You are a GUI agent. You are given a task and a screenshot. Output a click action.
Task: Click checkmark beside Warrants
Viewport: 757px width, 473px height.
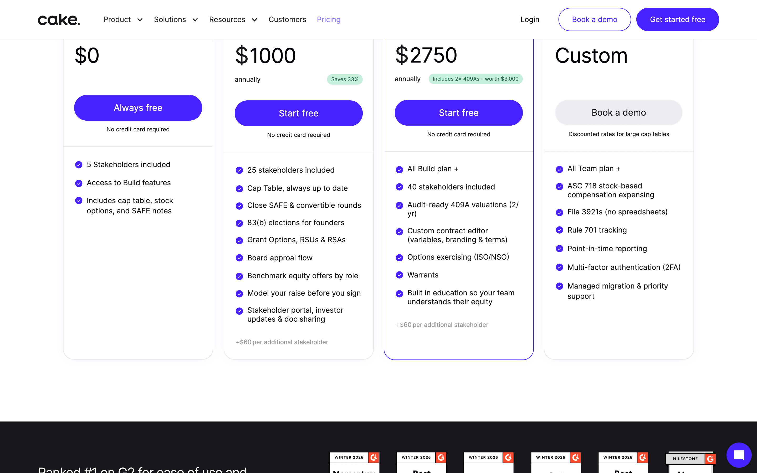tap(400, 275)
